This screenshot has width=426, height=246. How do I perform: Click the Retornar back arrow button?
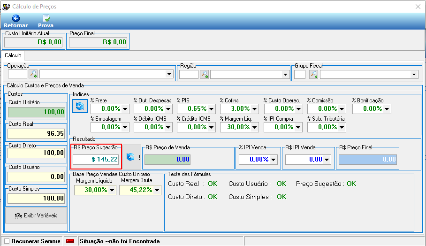(16, 22)
